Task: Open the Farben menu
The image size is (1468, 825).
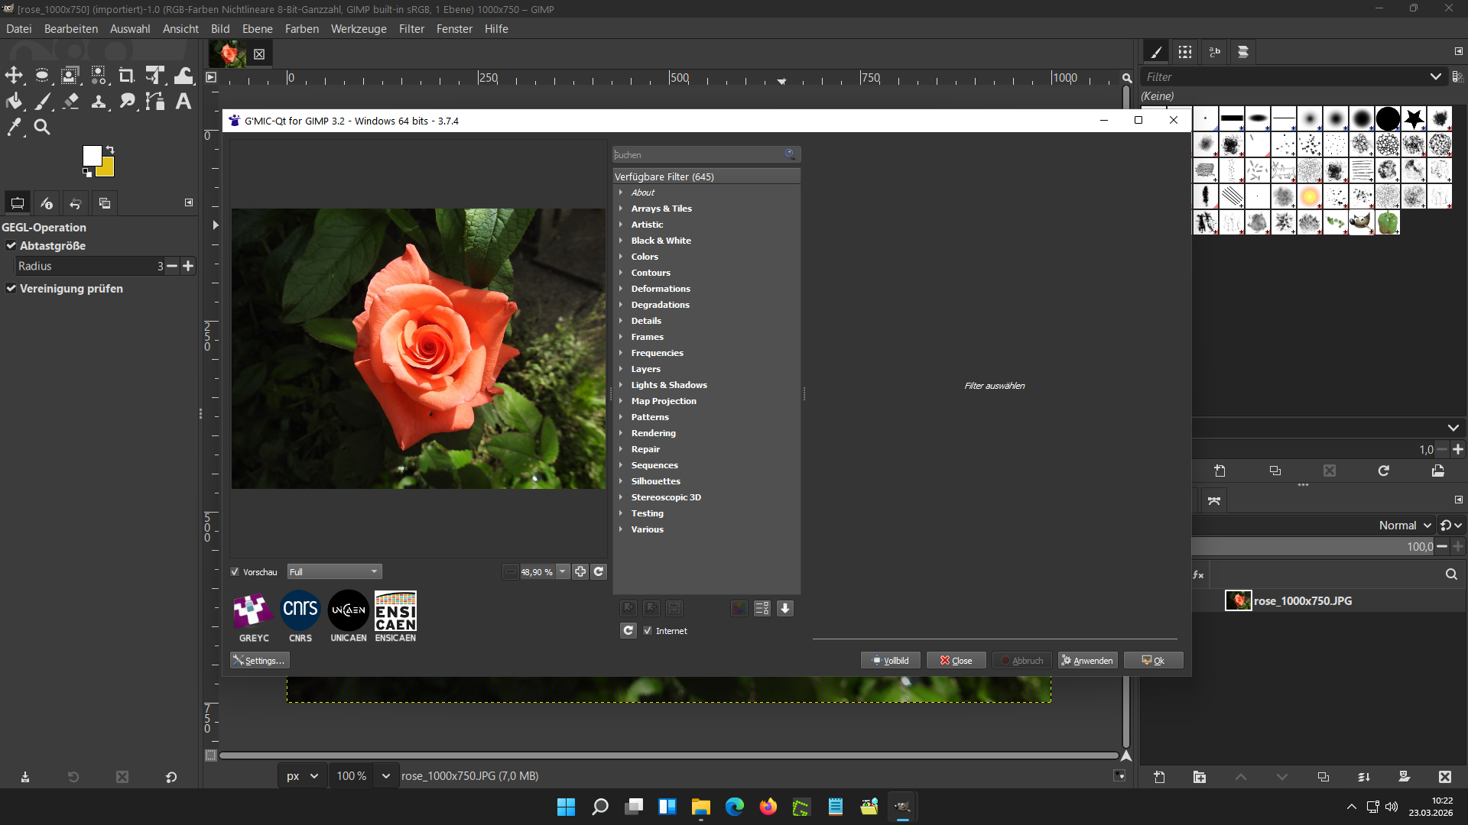Action: click(x=302, y=29)
